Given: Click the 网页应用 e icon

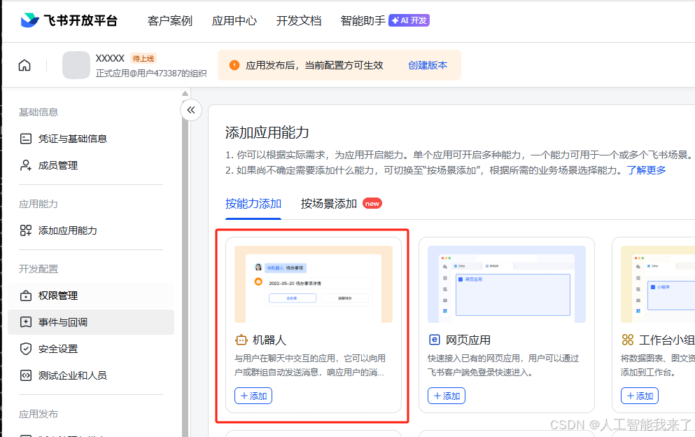Looking at the screenshot, I should point(435,340).
